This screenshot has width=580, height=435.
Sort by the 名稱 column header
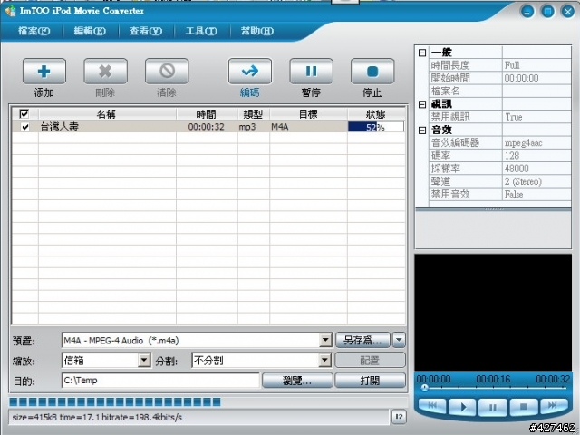point(107,114)
